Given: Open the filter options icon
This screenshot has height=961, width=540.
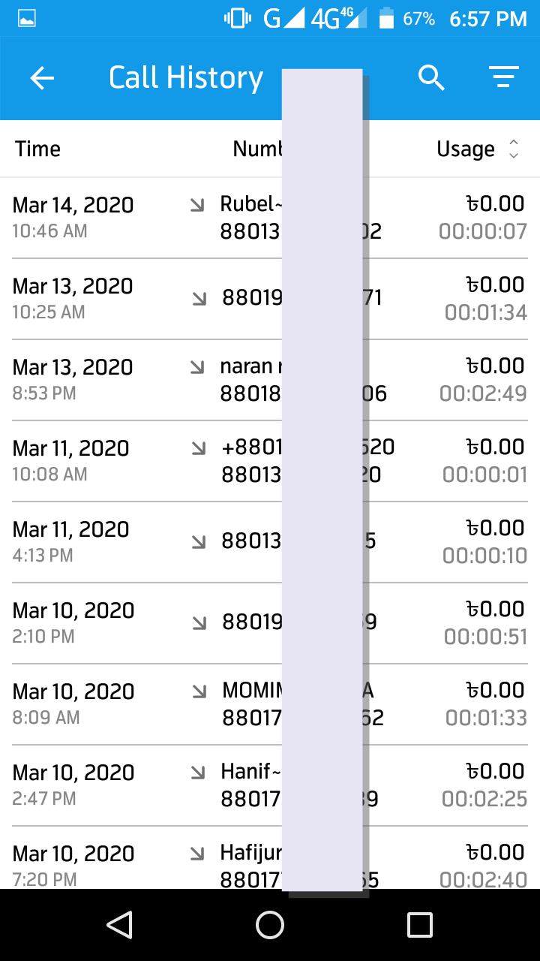Looking at the screenshot, I should pos(504,77).
